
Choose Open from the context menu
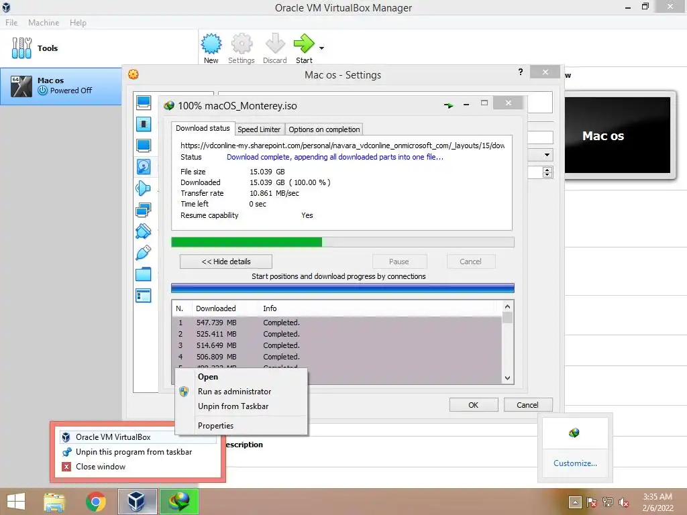(242, 377)
